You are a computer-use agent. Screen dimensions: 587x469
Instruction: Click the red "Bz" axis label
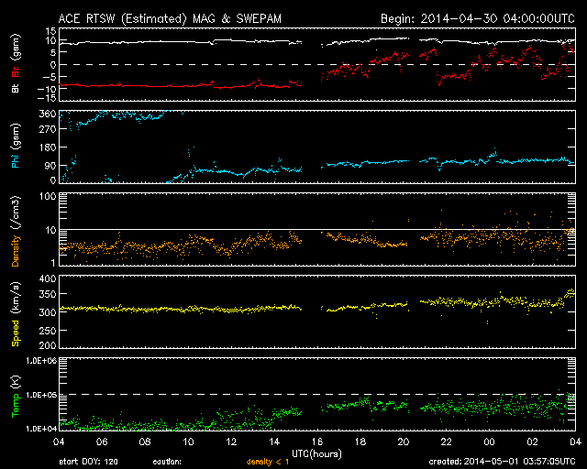pos(16,72)
